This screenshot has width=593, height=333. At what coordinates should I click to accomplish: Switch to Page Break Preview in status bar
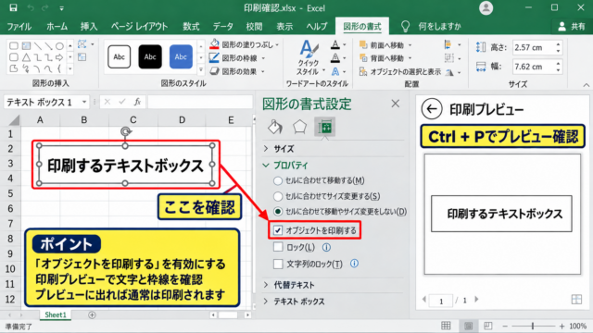click(488, 326)
